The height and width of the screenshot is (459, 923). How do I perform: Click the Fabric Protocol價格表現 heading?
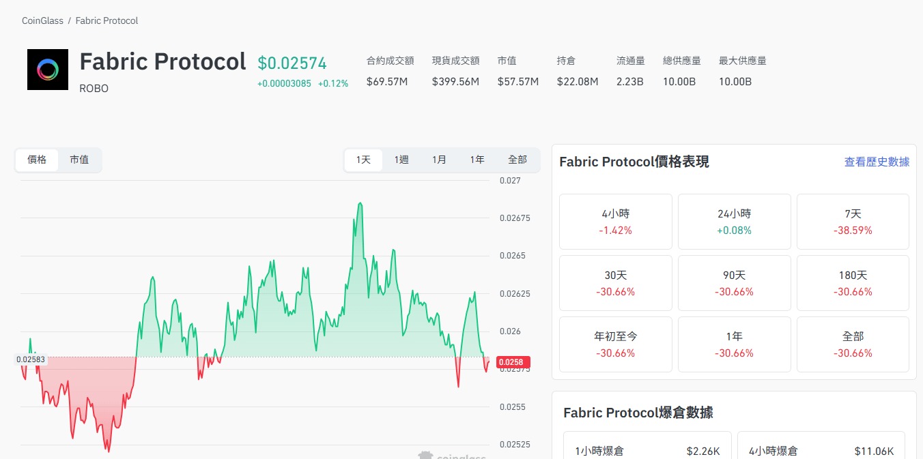[634, 162]
